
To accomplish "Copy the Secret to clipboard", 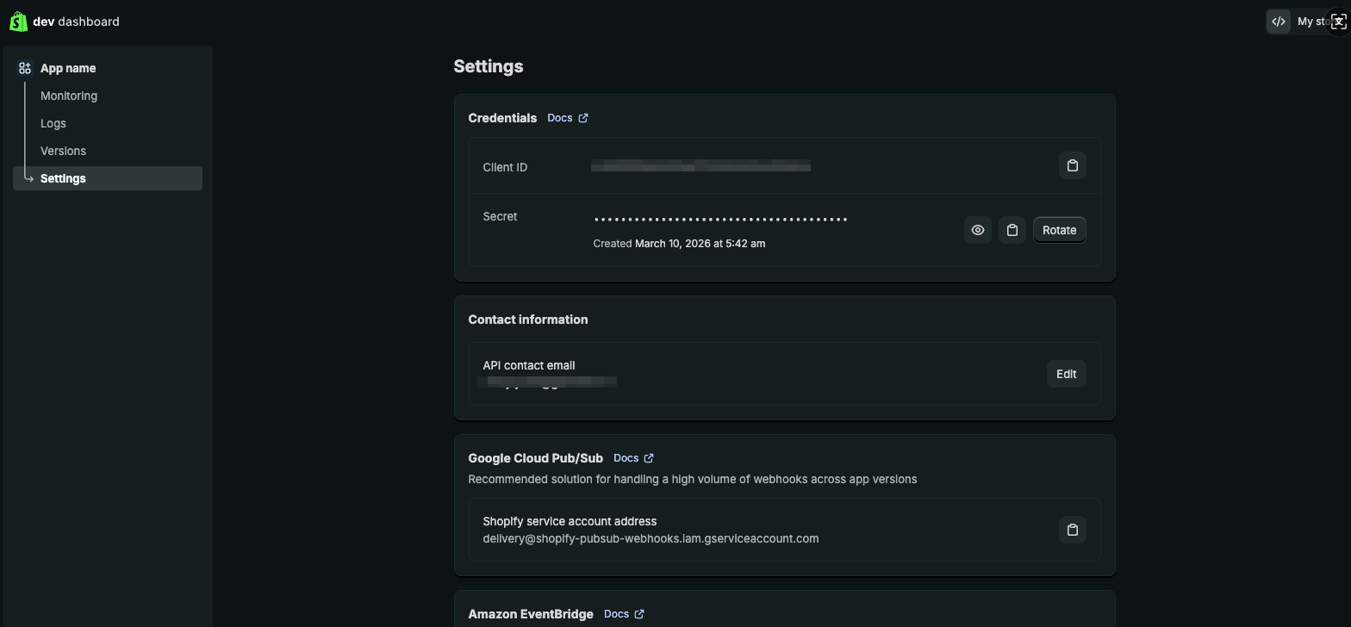I will [1012, 230].
